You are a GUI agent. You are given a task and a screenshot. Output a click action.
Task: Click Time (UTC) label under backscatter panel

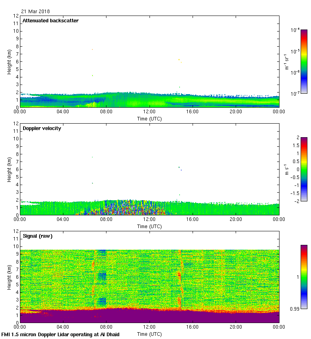tap(150, 119)
